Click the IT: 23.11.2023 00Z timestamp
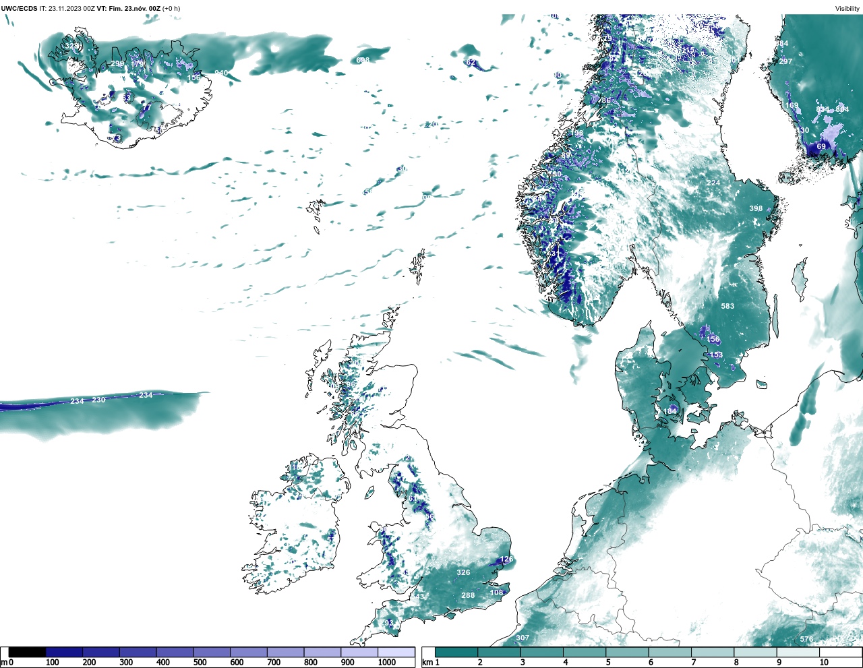Screen dimensions: 863x668 tap(67, 8)
